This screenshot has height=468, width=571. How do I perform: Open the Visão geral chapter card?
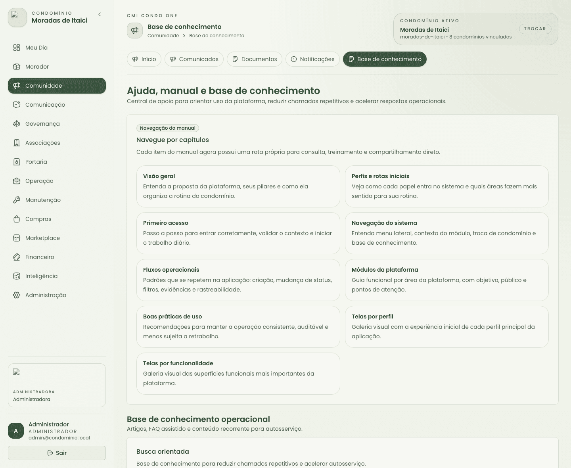point(238,186)
